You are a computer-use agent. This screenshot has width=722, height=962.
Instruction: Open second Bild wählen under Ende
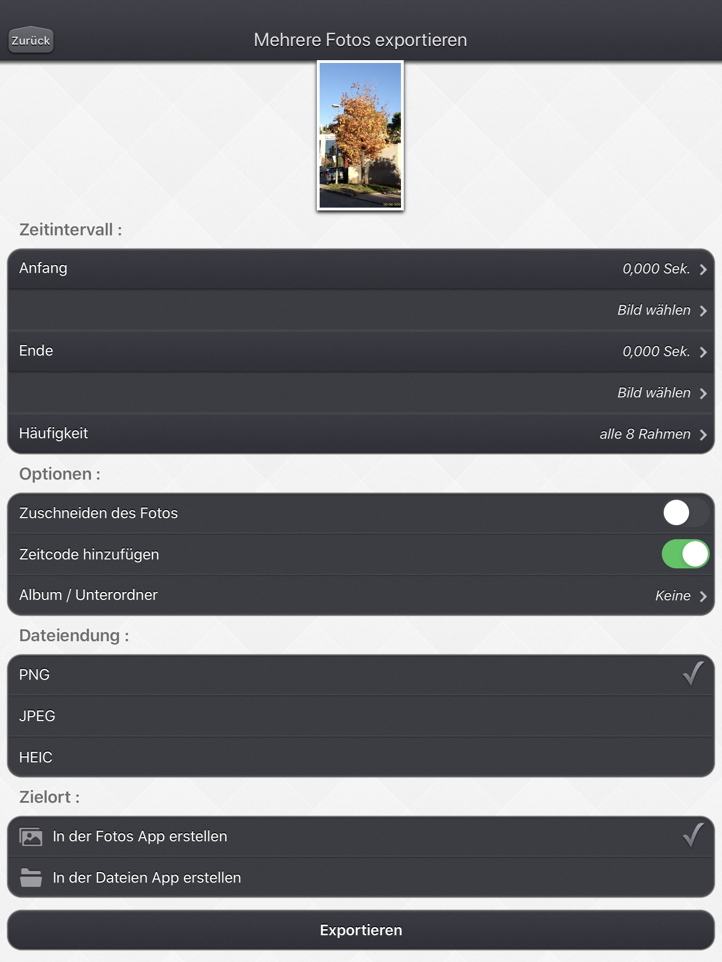(x=361, y=393)
